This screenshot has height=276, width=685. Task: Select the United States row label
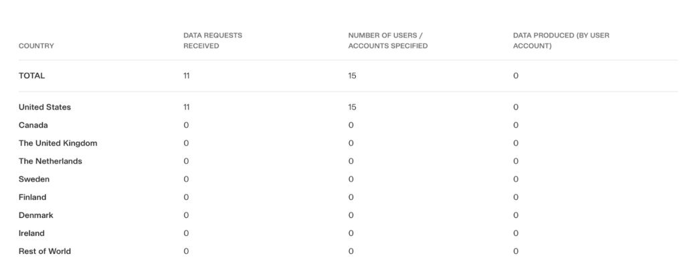tap(44, 107)
